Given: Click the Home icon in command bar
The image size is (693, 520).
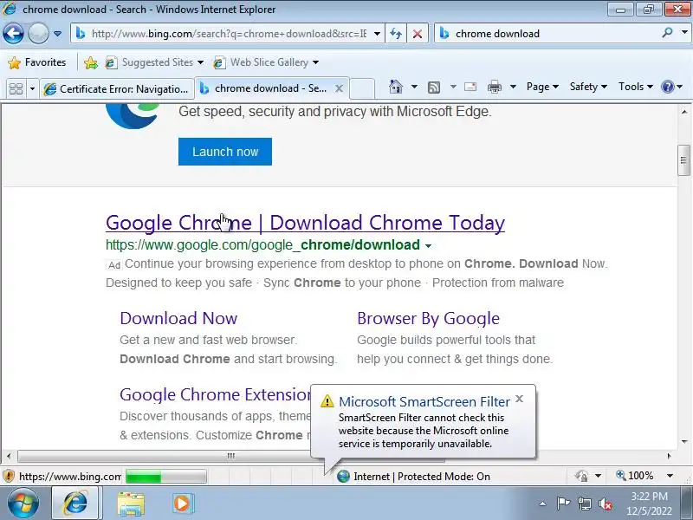Looking at the screenshot, I should [x=396, y=87].
